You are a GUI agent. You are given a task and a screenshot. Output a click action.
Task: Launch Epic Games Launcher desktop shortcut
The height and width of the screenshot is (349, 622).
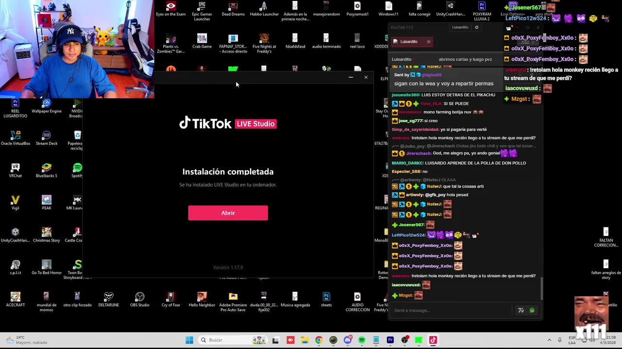click(202, 11)
